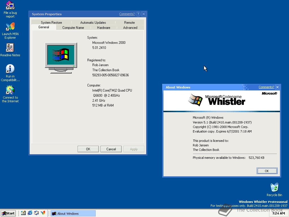Click the help question mark in System Properties
The height and width of the screenshot is (217, 289).
[138, 14]
